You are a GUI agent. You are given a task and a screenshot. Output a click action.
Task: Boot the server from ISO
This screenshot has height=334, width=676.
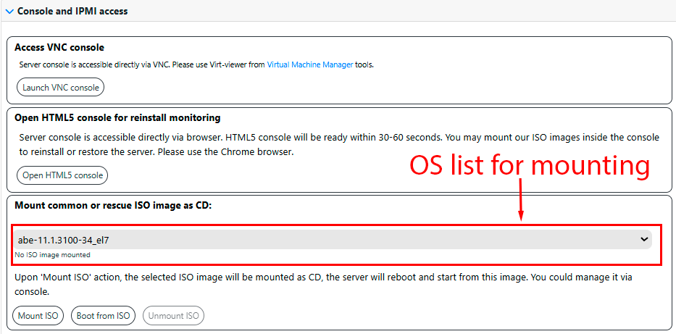point(103,315)
